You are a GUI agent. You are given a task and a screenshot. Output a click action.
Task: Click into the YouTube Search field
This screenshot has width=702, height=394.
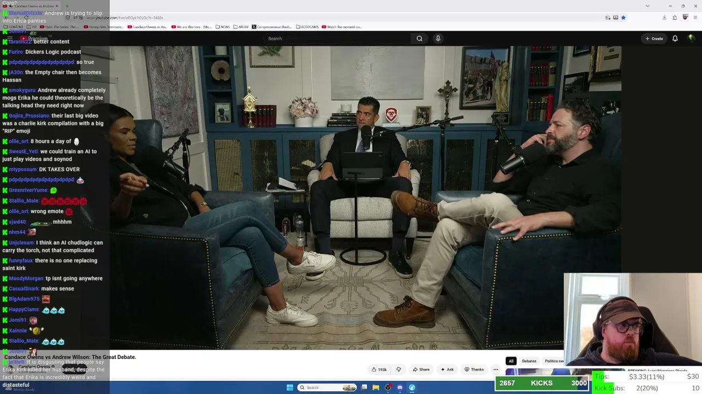[x=337, y=38]
